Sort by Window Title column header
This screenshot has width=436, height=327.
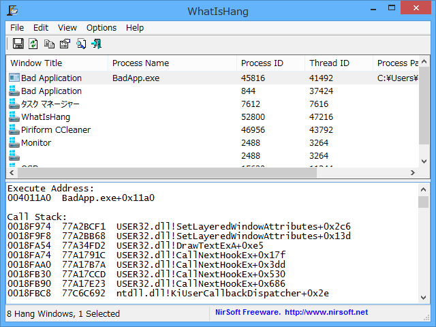(x=57, y=63)
